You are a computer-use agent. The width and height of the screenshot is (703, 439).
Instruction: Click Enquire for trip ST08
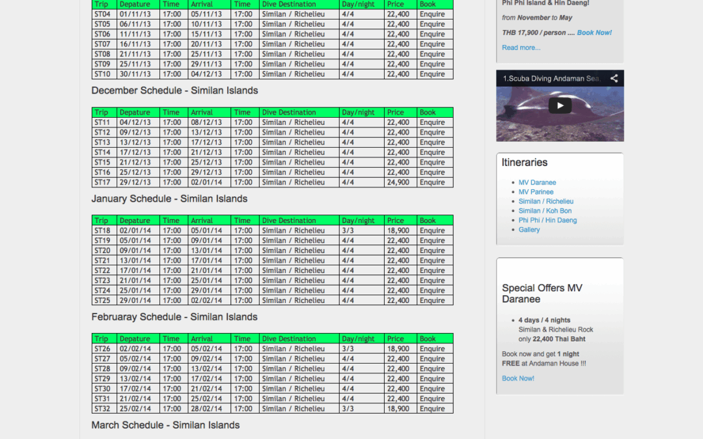click(432, 54)
